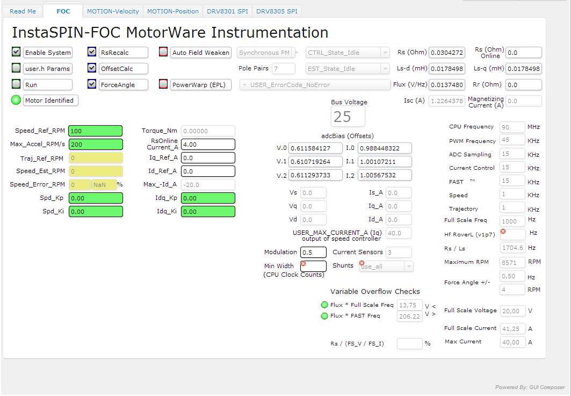Viewport: 571px width, 396px height.
Task: Click the RsRecalc label button
Action: (124, 53)
